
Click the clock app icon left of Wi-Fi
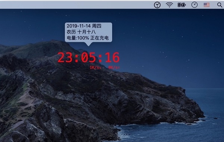[x=157, y=5]
